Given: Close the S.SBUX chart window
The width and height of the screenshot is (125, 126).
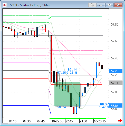Looking at the screenshot, I should (x=118, y=5).
